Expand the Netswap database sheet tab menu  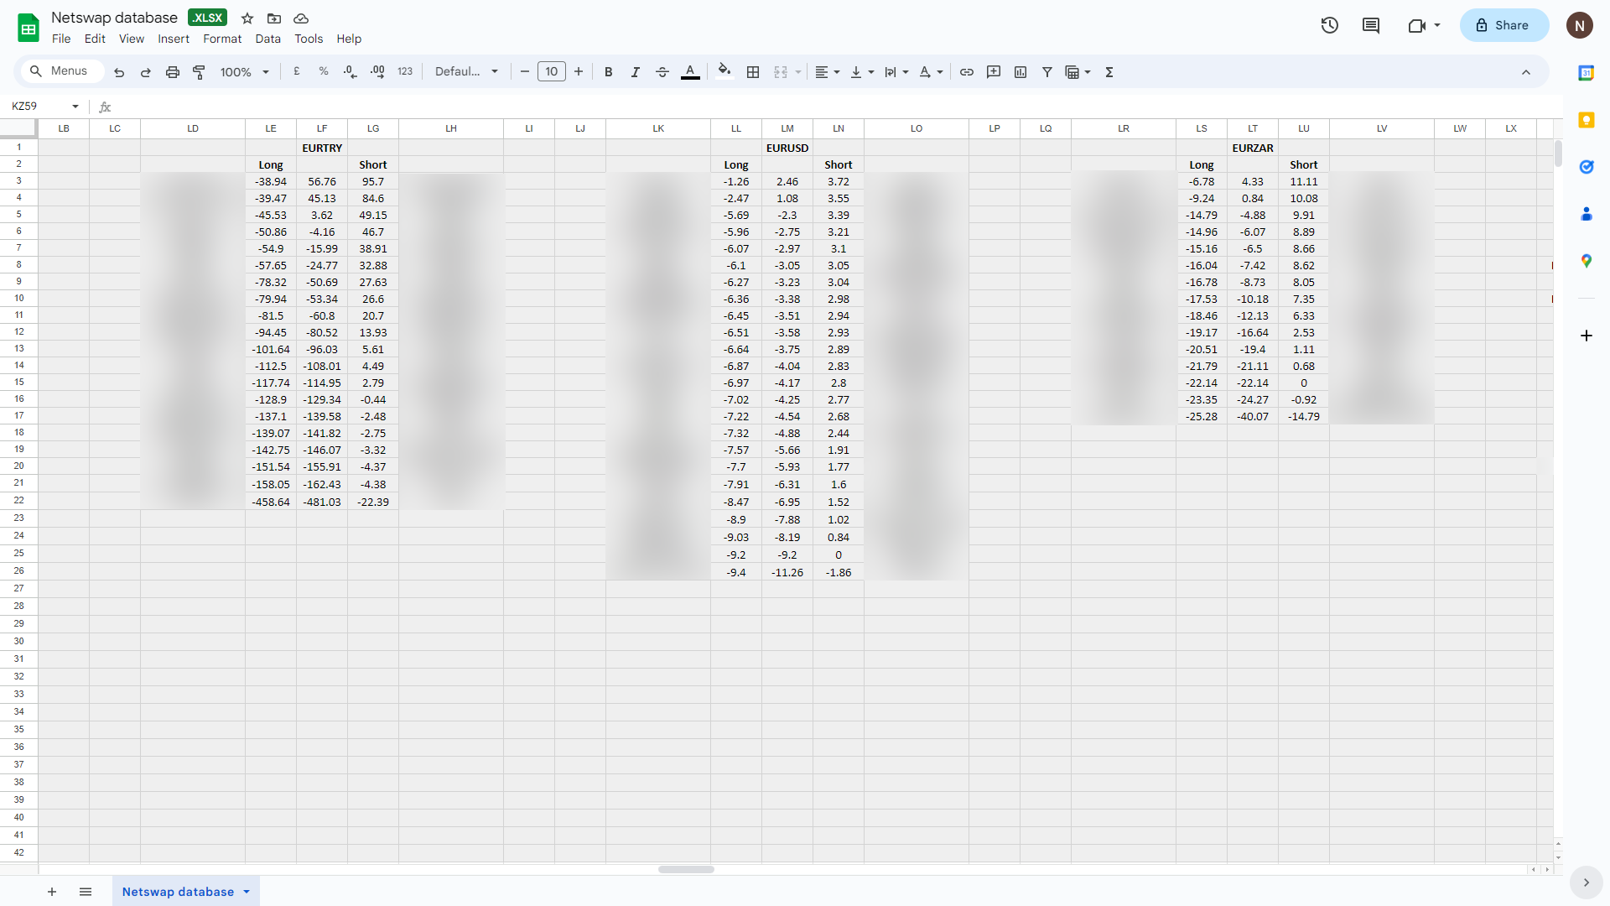tap(247, 892)
